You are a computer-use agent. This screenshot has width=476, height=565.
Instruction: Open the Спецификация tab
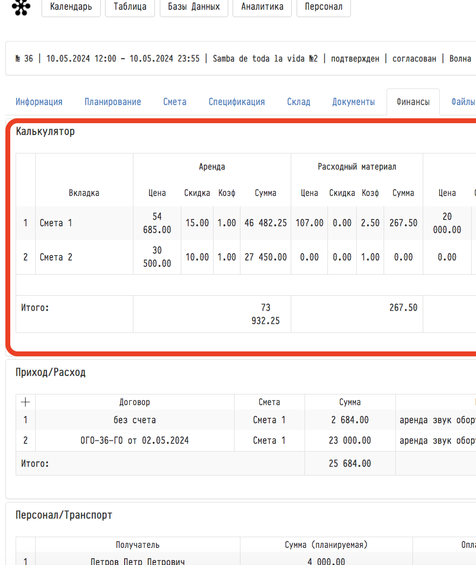237,102
